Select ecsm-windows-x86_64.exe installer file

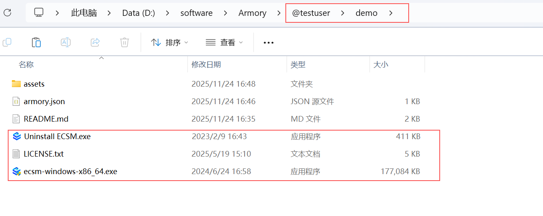[x=70, y=171]
